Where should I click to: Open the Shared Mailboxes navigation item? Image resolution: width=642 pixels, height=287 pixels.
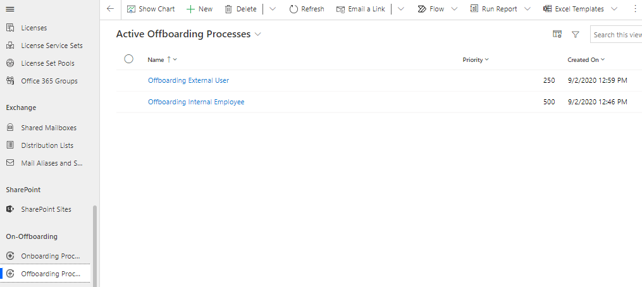48,128
